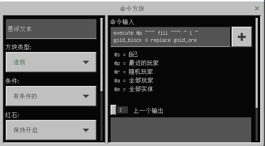
Task: Click the 悬浮文本 hover text field
Action: (x=51, y=29)
